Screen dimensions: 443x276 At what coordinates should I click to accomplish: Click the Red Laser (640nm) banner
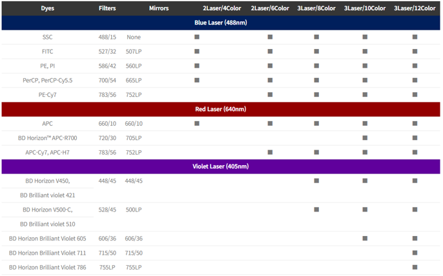tap(221, 109)
